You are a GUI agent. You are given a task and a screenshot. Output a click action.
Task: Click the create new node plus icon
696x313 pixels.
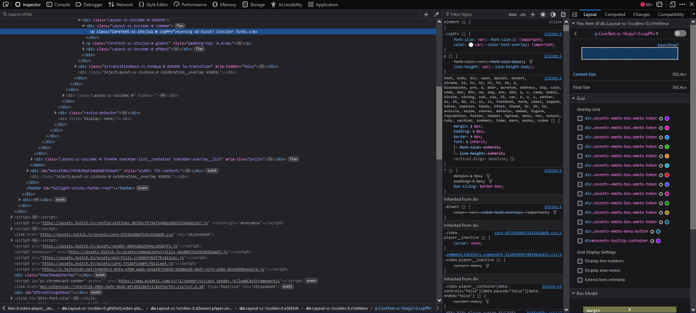pos(426,14)
